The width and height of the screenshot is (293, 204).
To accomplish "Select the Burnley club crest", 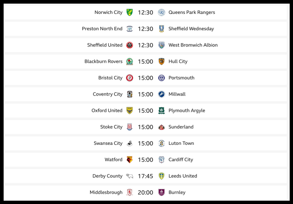I will click(161, 192).
